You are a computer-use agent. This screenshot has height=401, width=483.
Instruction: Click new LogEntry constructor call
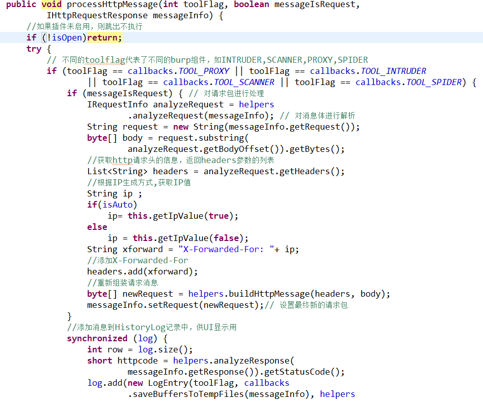click(x=158, y=383)
